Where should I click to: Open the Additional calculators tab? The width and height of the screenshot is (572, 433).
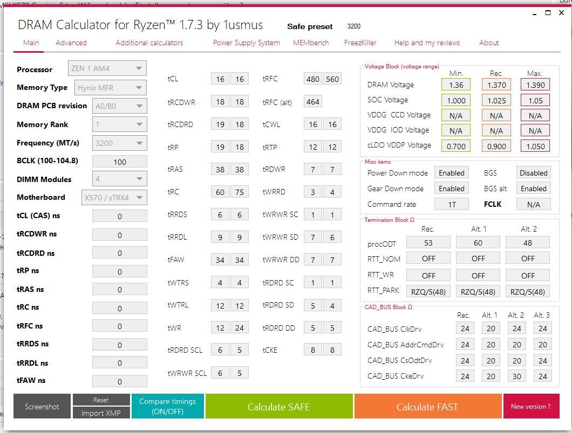pos(149,43)
